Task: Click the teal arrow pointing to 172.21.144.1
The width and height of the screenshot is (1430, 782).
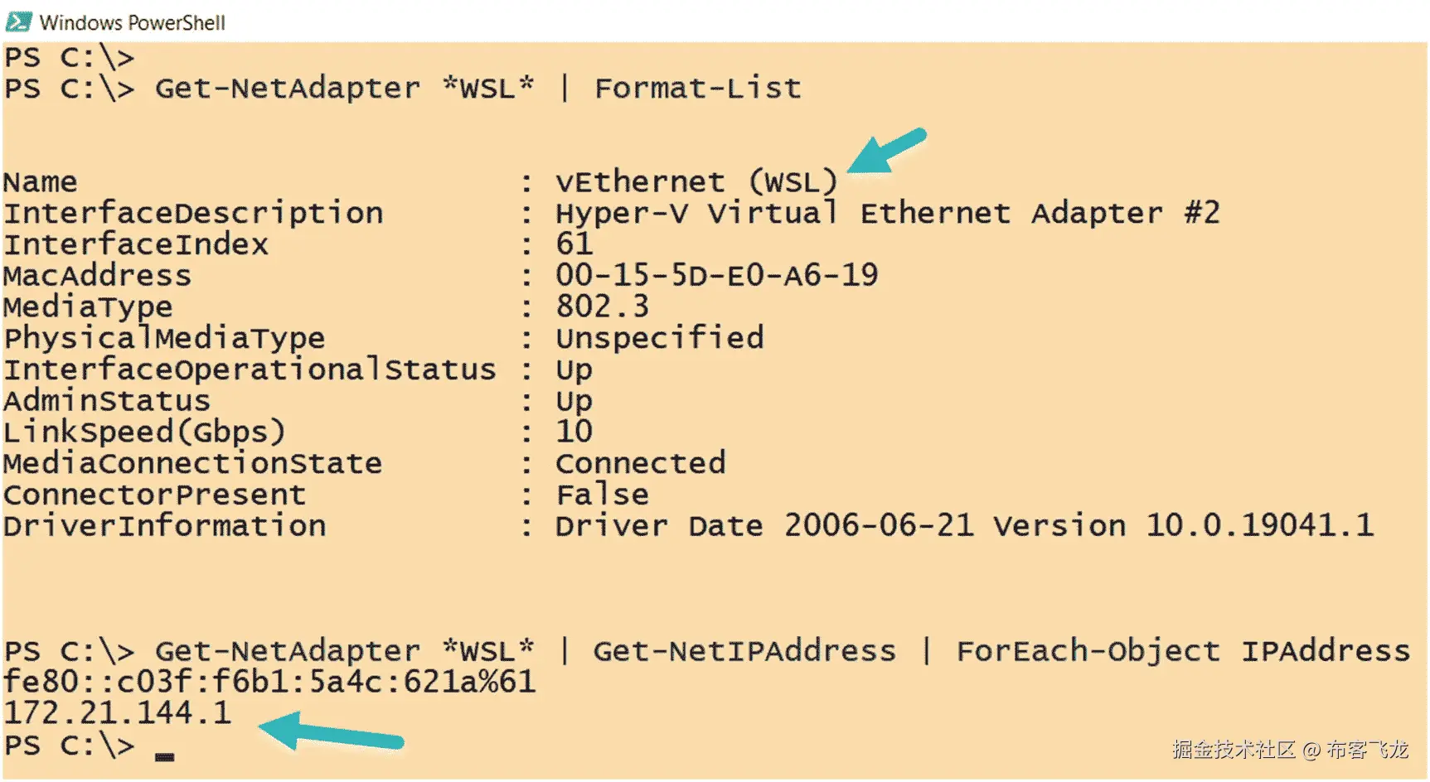Action: 330,731
